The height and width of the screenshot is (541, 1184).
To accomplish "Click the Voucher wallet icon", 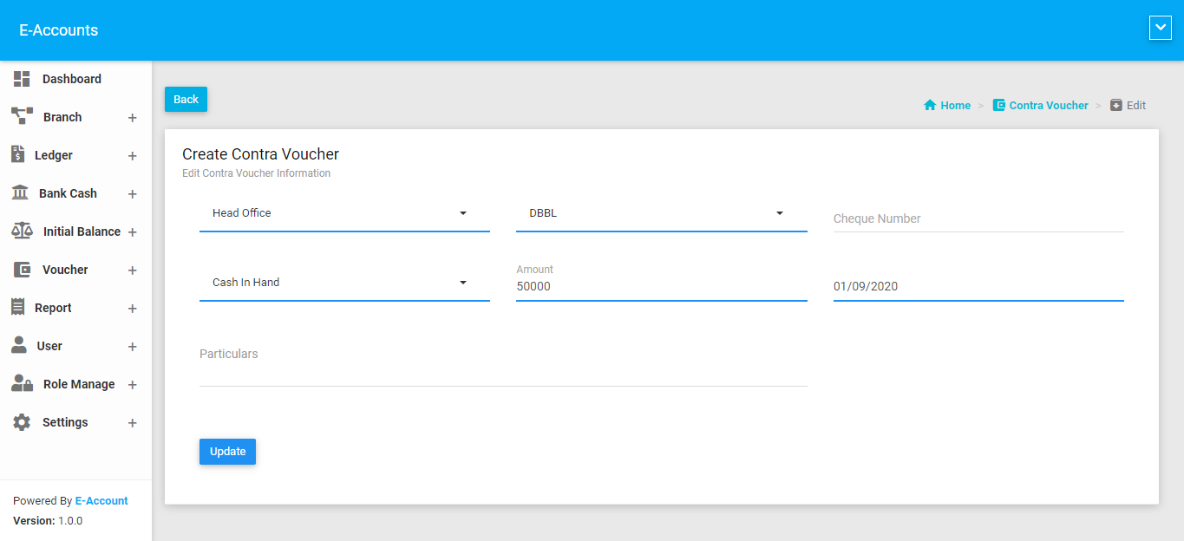I will (22, 270).
